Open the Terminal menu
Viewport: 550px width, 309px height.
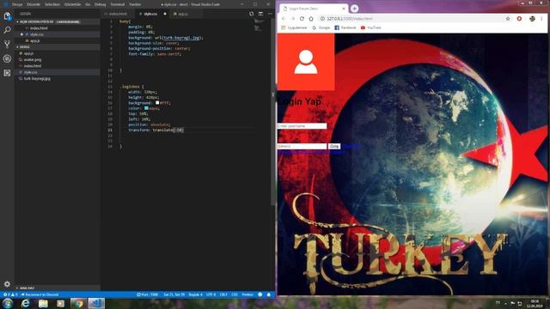(118, 4)
